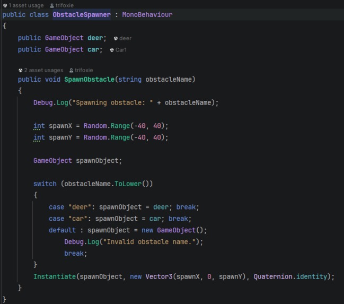Click the deer field in 'public GameObject deer'

[95, 38]
